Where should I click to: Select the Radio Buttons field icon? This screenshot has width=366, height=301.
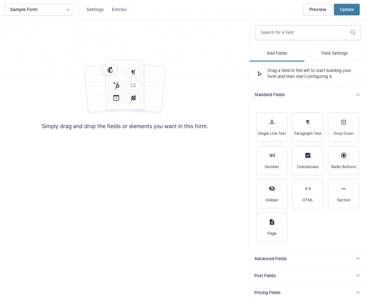[x=343, y=160]
